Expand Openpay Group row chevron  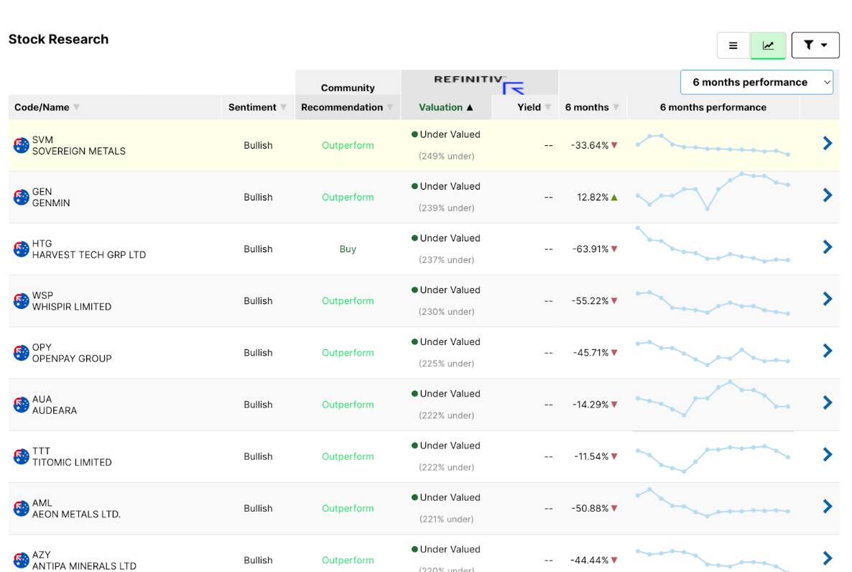(828, 351)
